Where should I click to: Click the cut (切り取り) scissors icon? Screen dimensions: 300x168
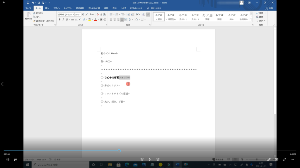(34, 13)
